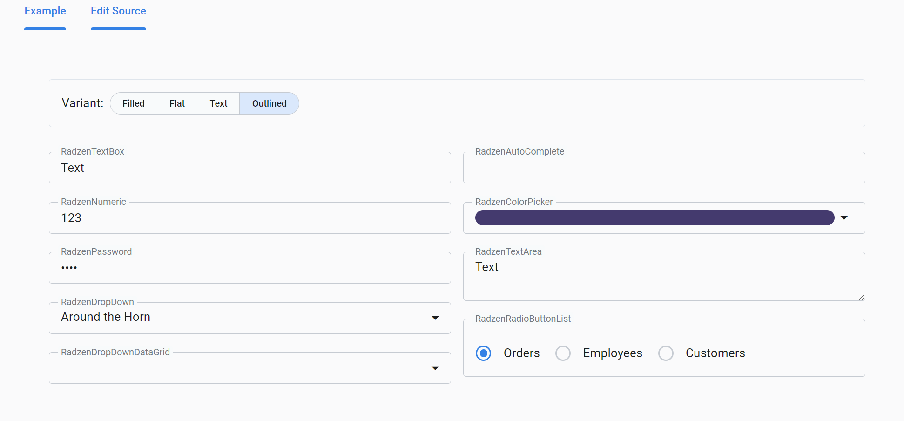Select the Orders radio button

[x=484, y=353]
